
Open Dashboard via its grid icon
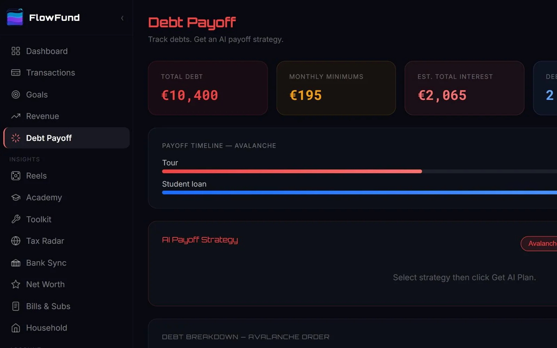tap(16, 51)
